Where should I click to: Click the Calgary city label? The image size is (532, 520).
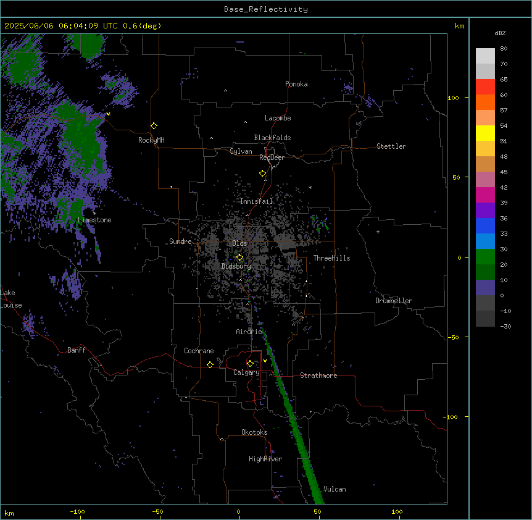pos(247,372)
